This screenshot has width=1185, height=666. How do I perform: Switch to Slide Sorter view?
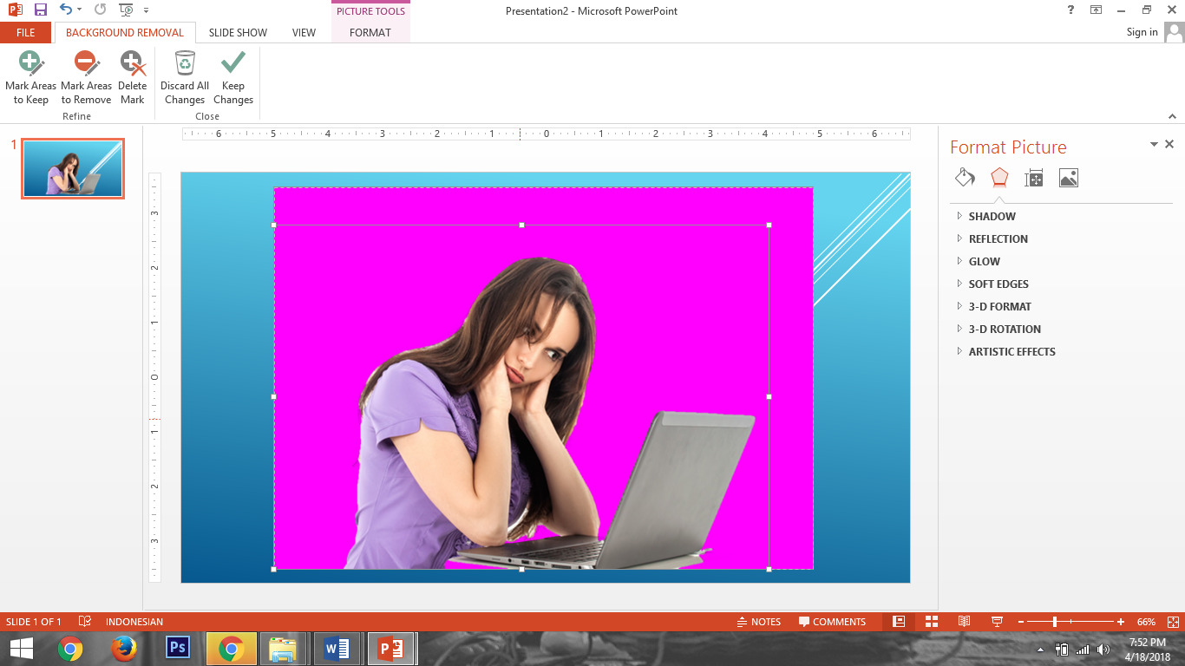932,622
